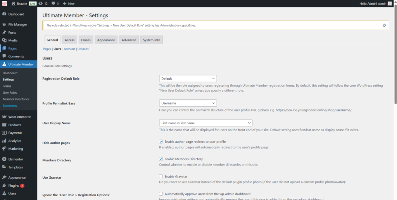Screen dimensions: 397x200
Task: Click the page vertical scrollbar
Action: [x=395, y=54]
